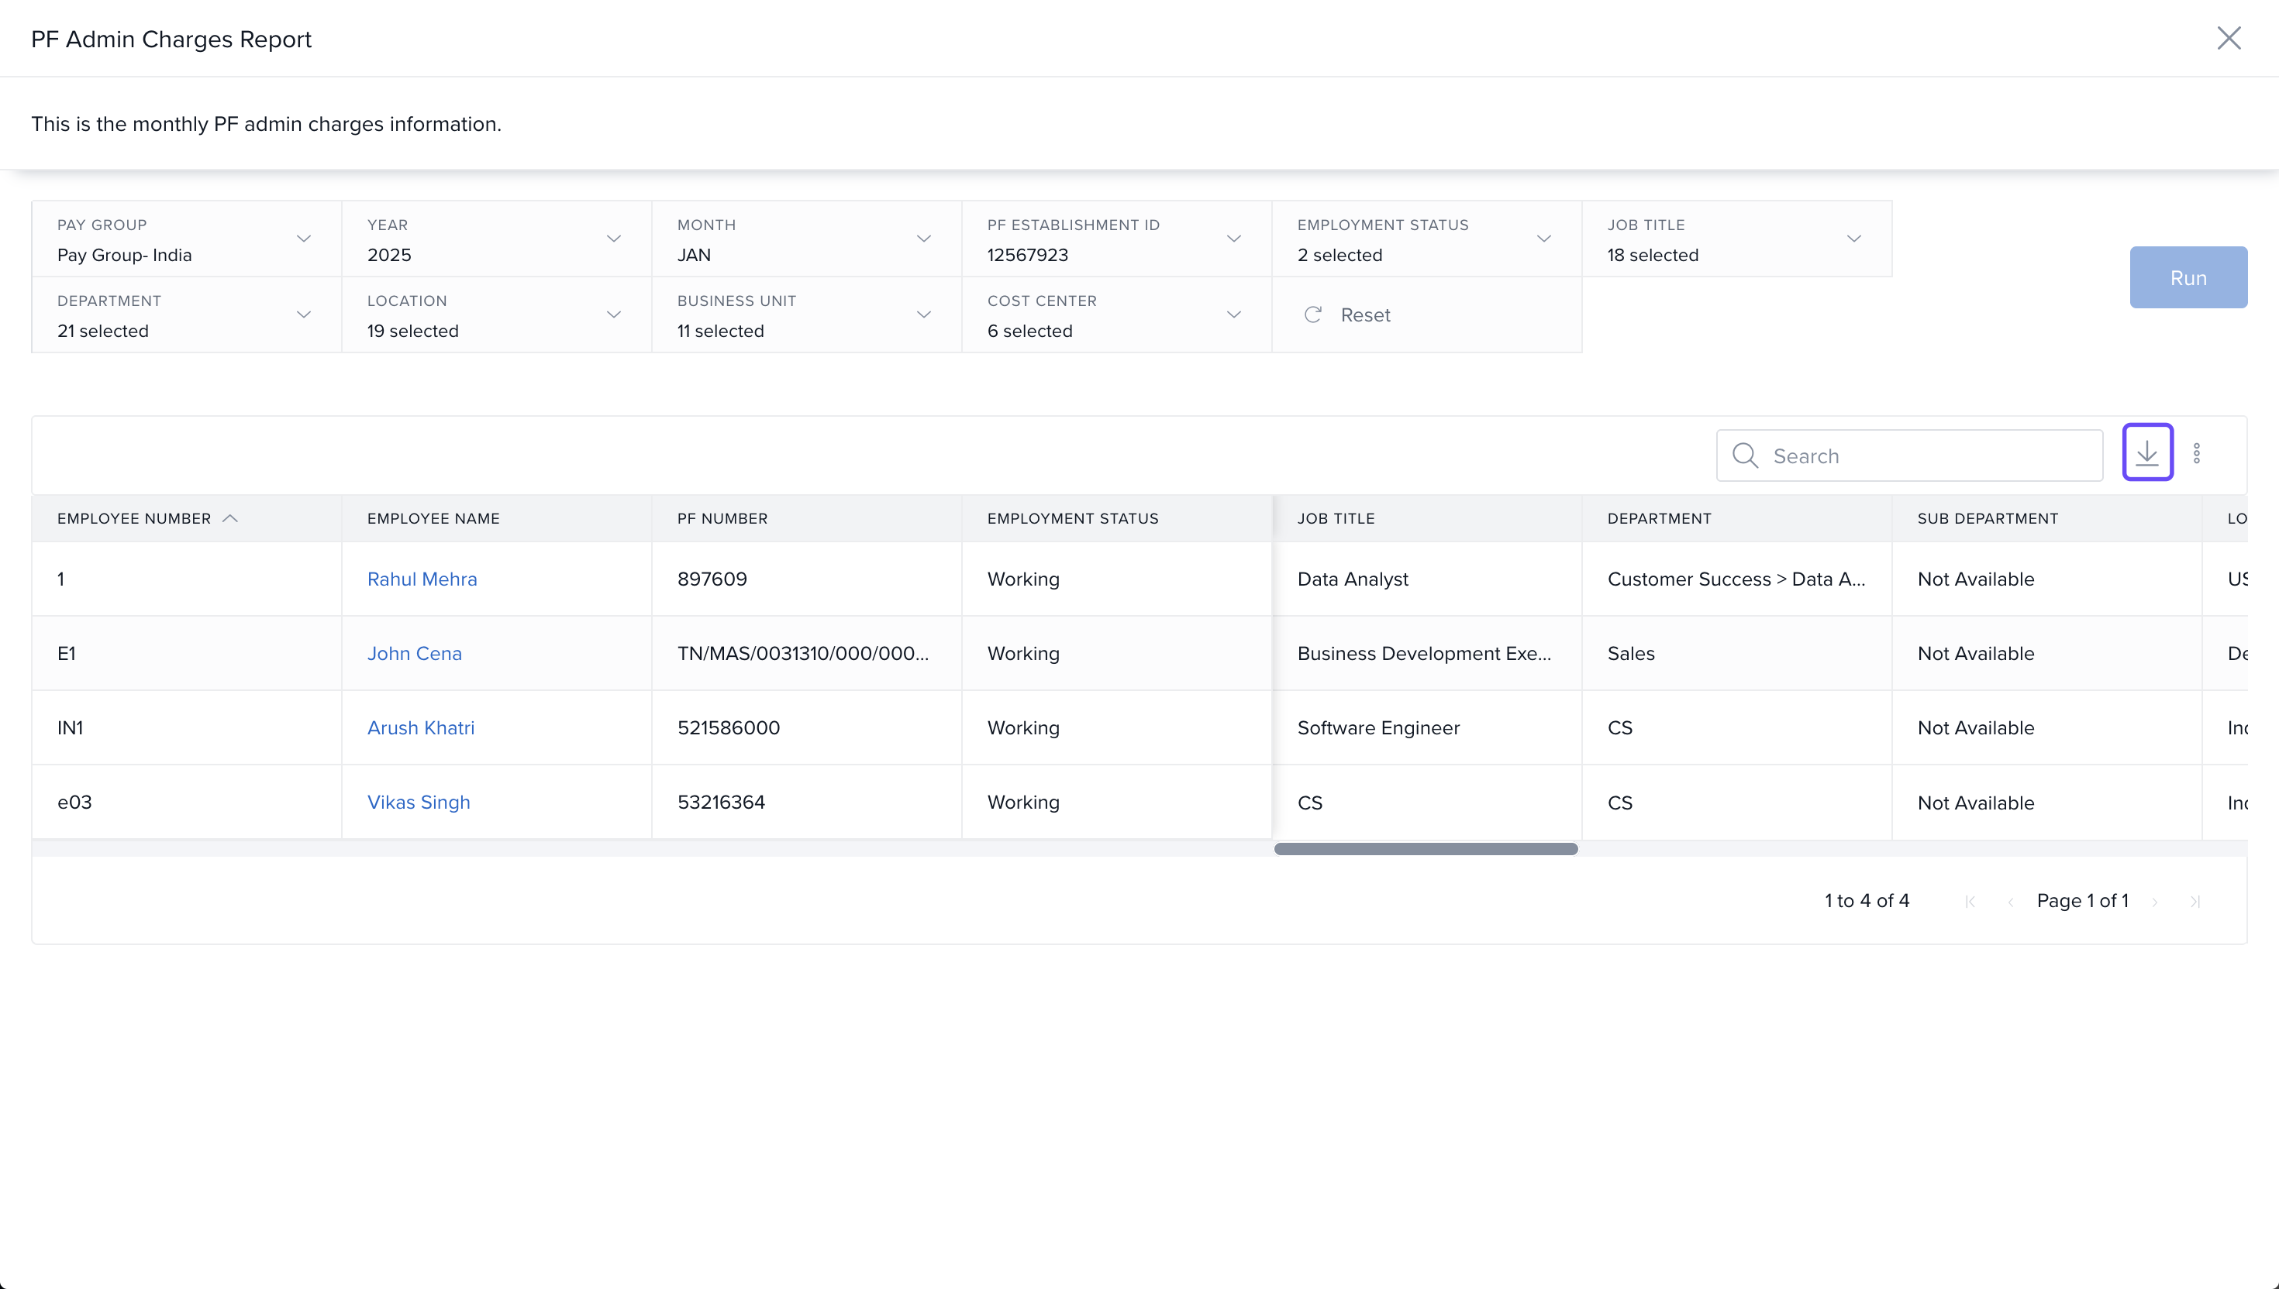Screen dimensions: 2279x1289
Task: Expand the Employment Status filter
Action: (1543, 239)
